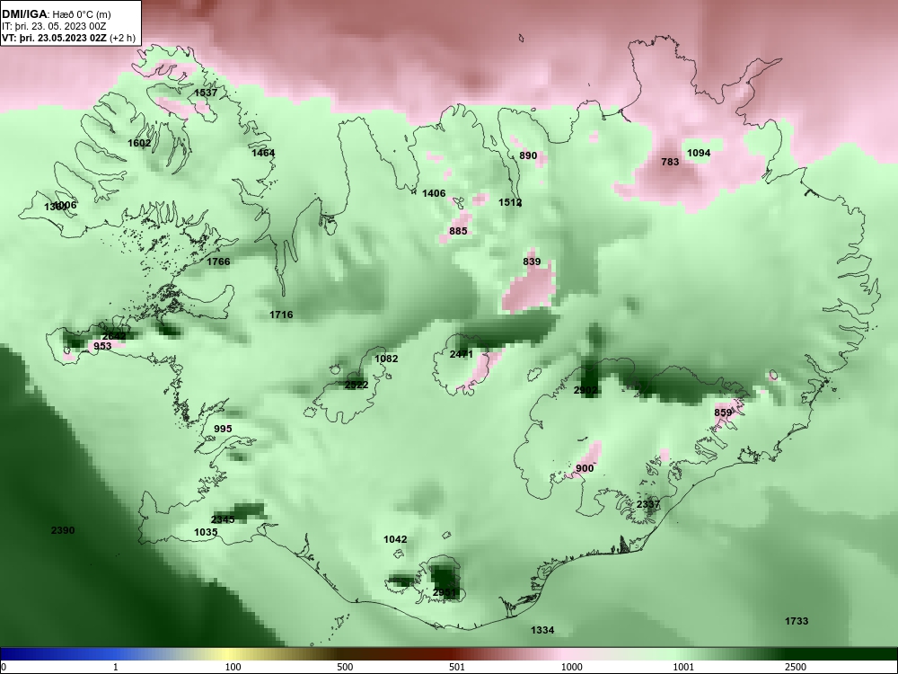Click the 1766 value label

[218, 262]
